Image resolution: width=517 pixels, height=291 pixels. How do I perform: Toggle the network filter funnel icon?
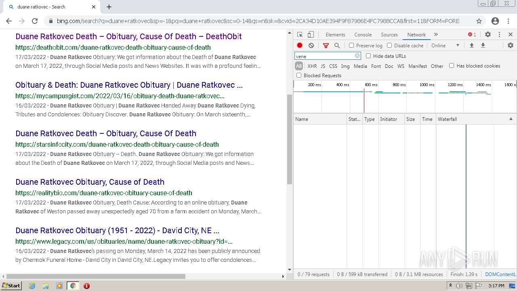[326, 46]
